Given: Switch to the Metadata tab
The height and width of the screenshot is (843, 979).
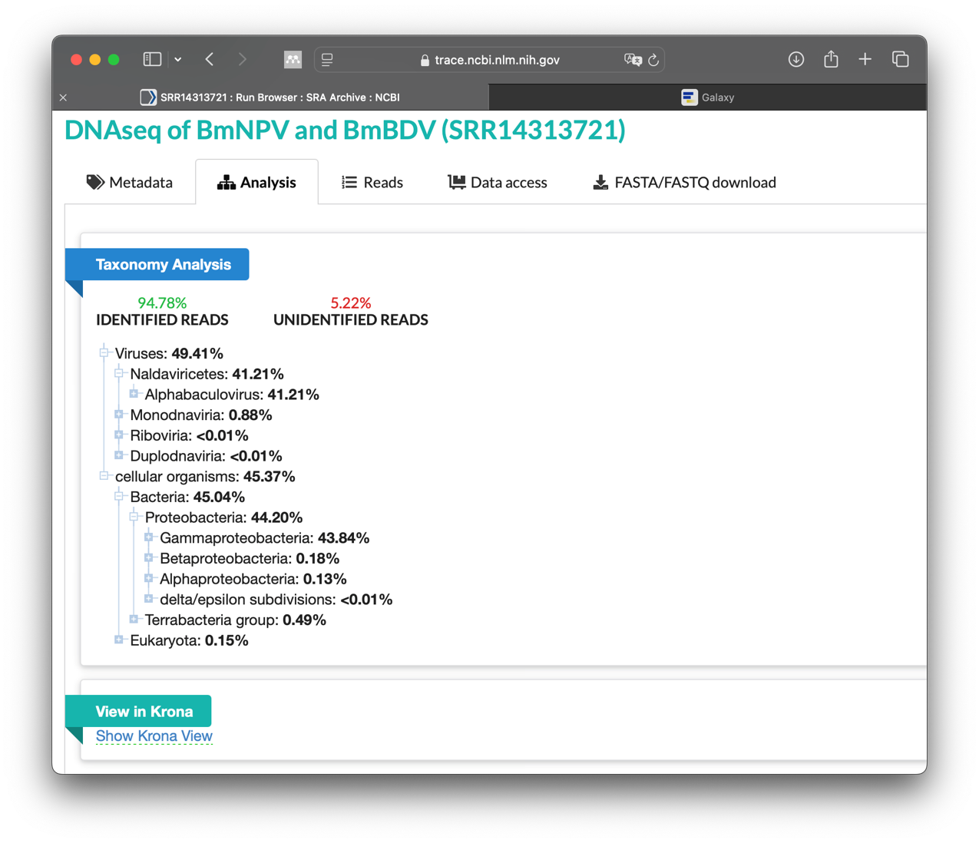Looking at the screenshot, I should coord(130,182).
